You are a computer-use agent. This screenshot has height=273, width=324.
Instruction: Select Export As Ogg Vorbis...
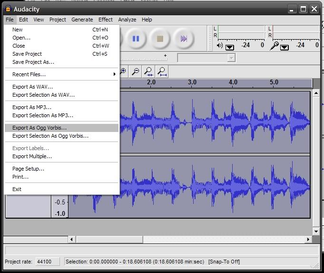point(61,128)
